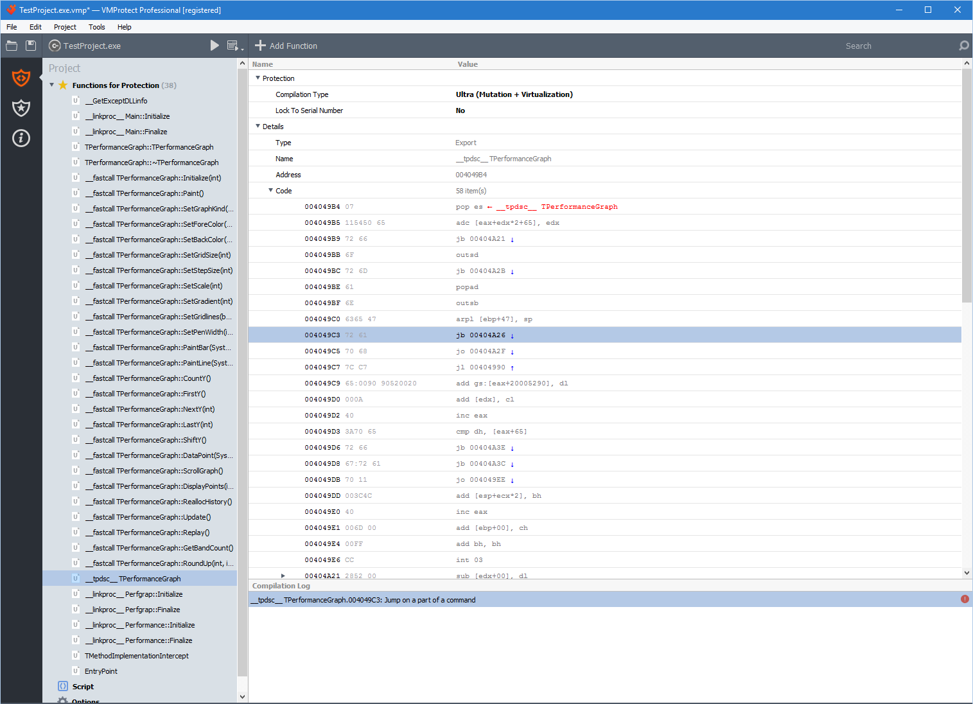This screenshot has height=704, width=973.
Task: Select TPerformanceGraph::CountY() function
Action: click(148, 378)
